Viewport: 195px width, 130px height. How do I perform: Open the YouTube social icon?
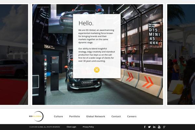[x=159, y=127]
